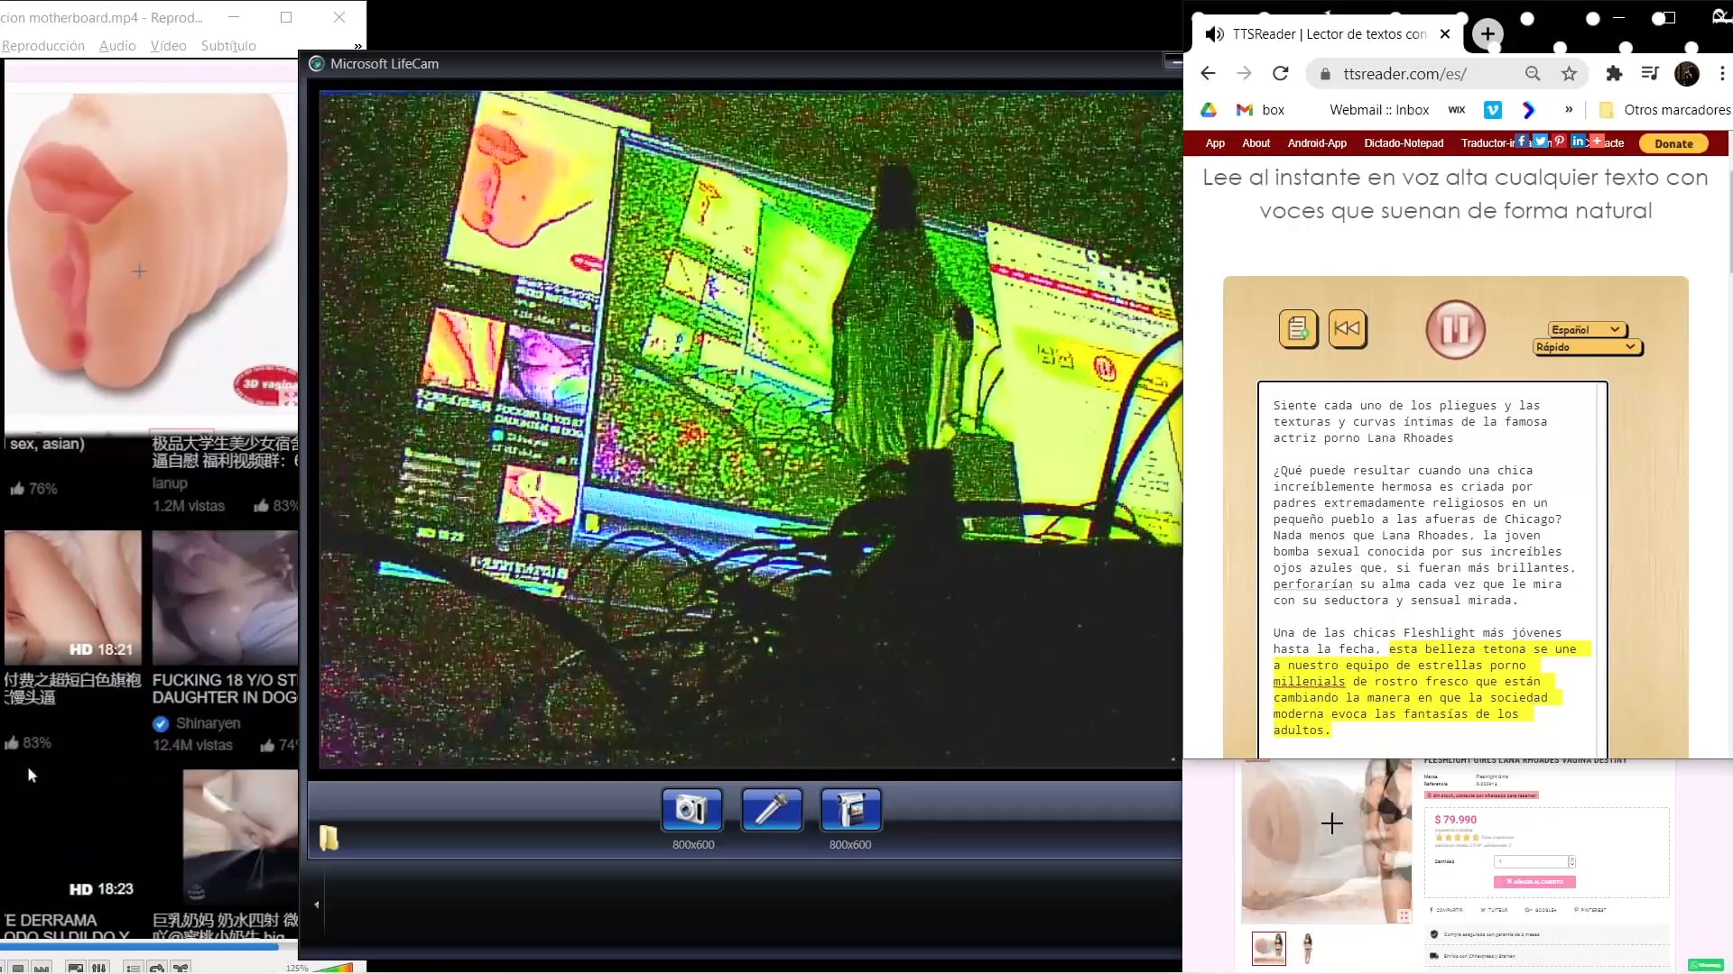Click the Pinterest share link on store page

1589,910
